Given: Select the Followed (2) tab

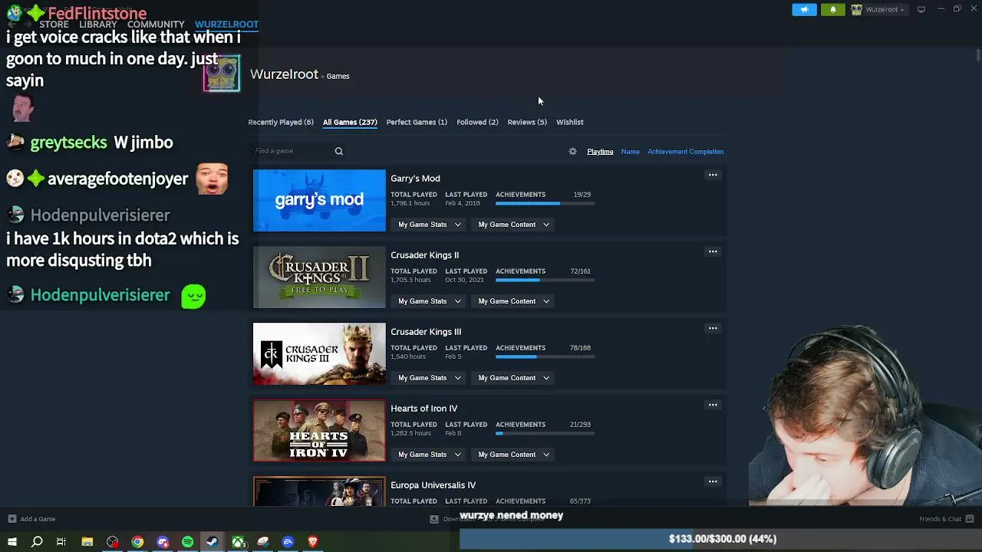Looking at the screenshot, I should [477, 122].
